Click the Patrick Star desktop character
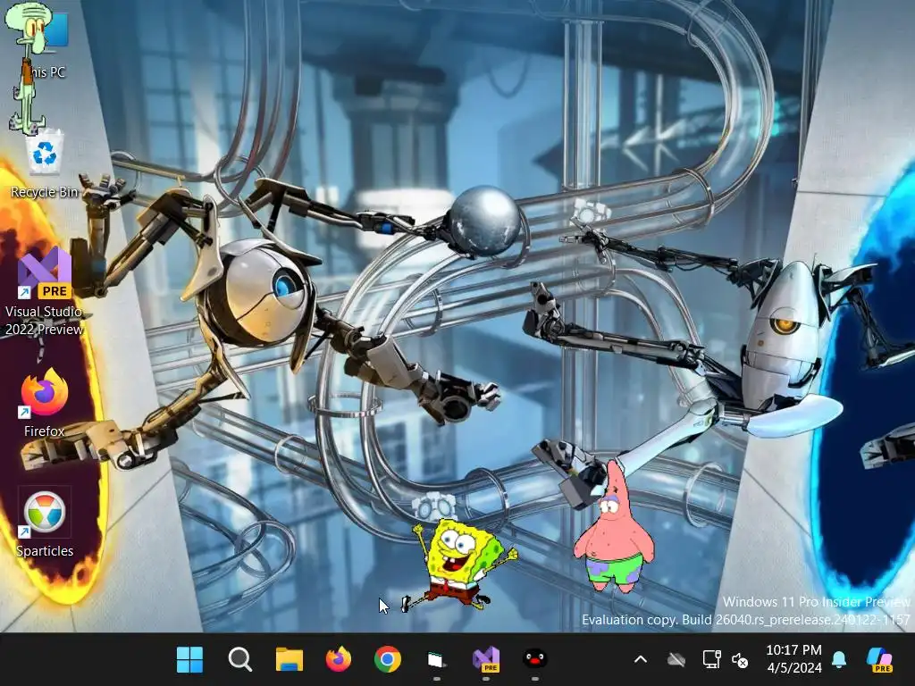This screenshot has height=686, width=915. (615, 527)
